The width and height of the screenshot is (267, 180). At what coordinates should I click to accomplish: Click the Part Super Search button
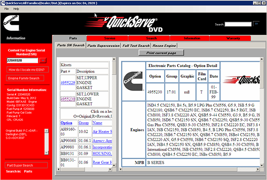pos(26,165)
